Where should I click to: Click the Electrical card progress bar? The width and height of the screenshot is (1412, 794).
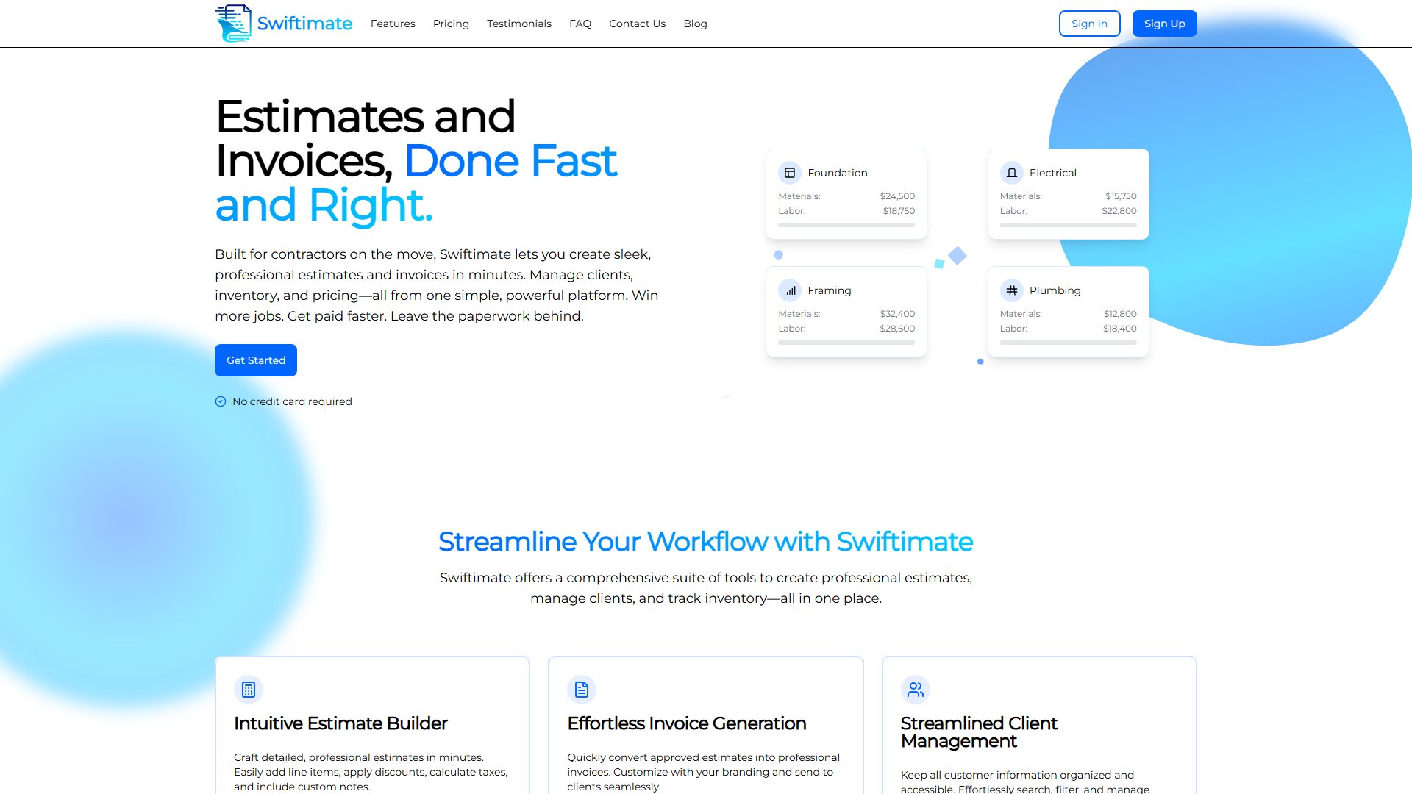tap(1069, 225)
